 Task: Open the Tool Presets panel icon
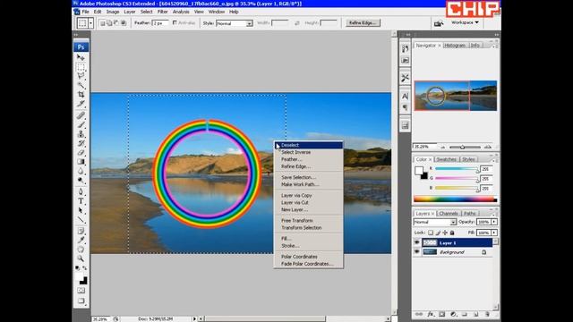pyautogui.click(x=405, y=78)
